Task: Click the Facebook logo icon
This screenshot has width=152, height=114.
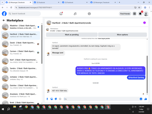Action: 4,14
